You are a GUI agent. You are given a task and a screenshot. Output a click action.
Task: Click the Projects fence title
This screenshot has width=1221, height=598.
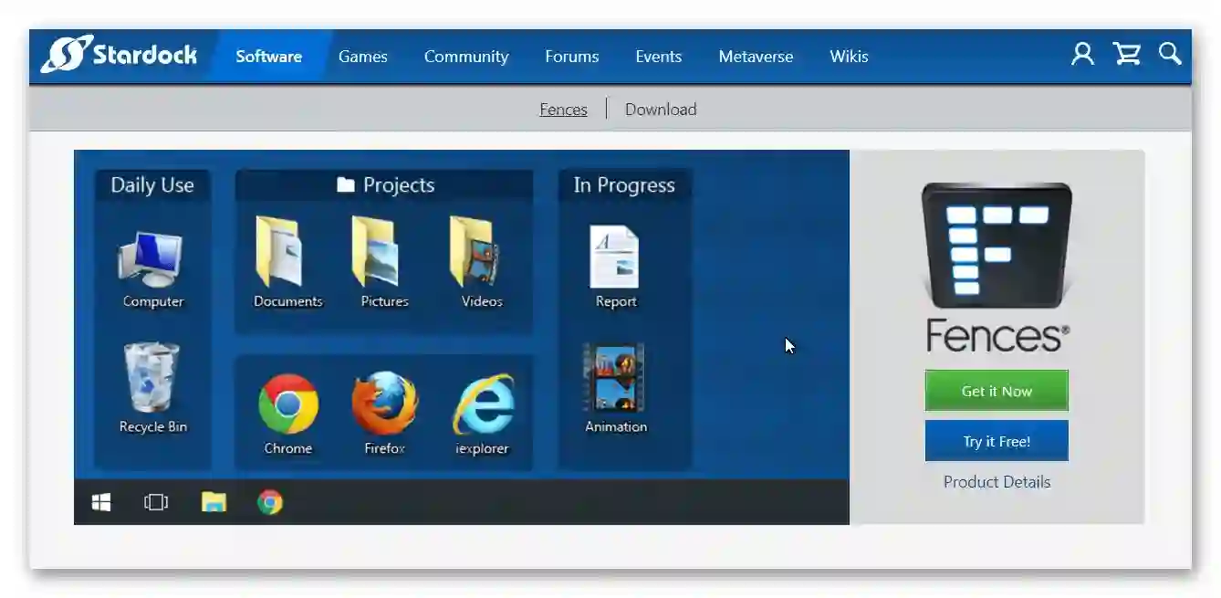pyautogui.click(x=399, y=185)
